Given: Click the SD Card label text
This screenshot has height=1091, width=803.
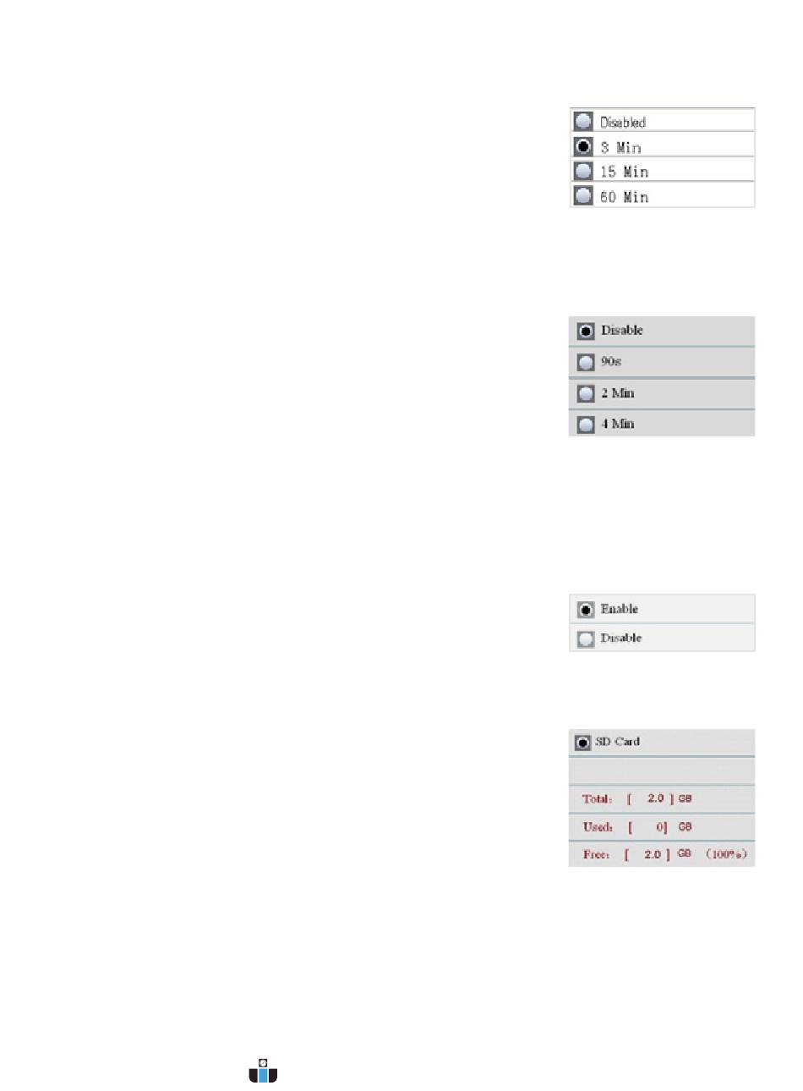Looking at the screenshot, I should 618,741.
